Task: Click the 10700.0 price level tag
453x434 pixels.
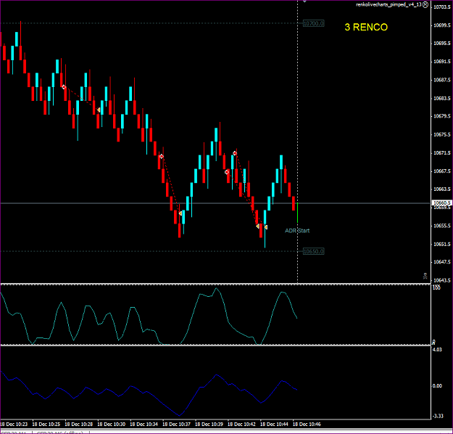Action: (313, 23)
